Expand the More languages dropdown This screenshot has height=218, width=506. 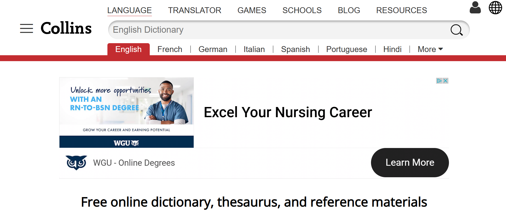click(430, 49)
